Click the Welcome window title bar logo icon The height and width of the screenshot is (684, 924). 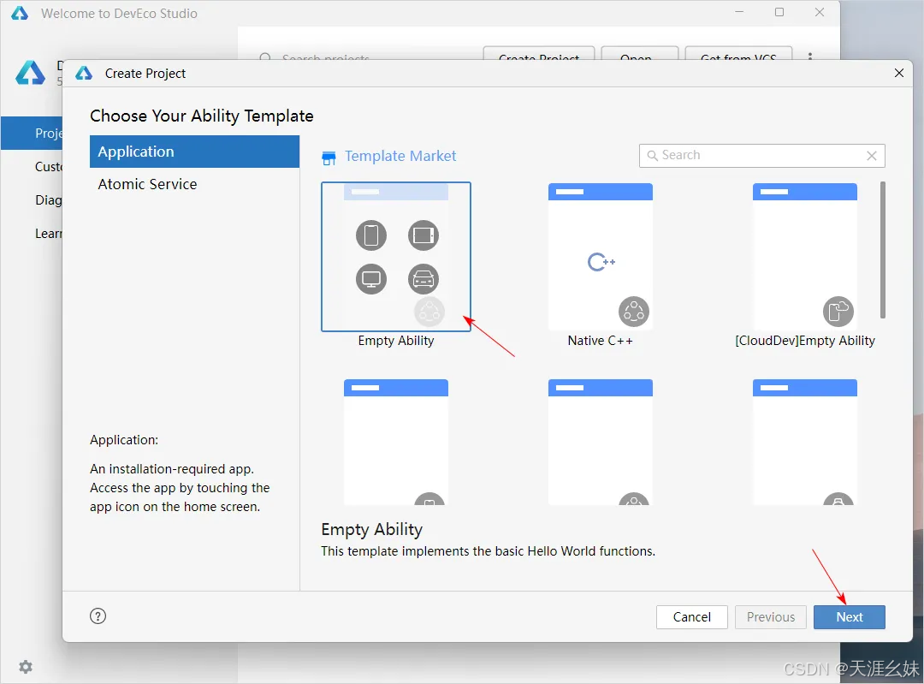[20, 13]
